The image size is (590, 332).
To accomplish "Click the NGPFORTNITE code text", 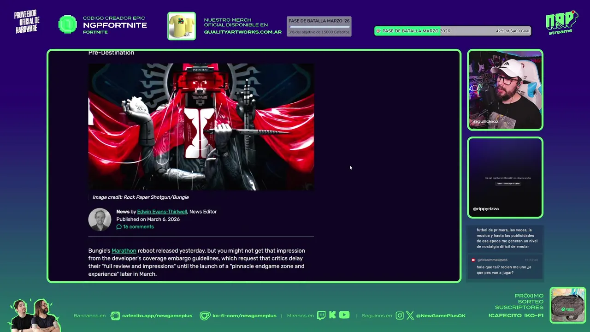I will pos(115,25).
